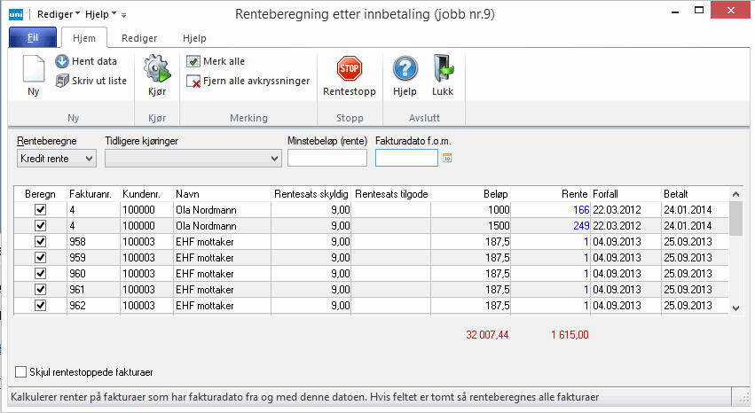Click Fjern alle avkryssninger button
This screenshot has height=413, width=755.
[x=248, y=81]
